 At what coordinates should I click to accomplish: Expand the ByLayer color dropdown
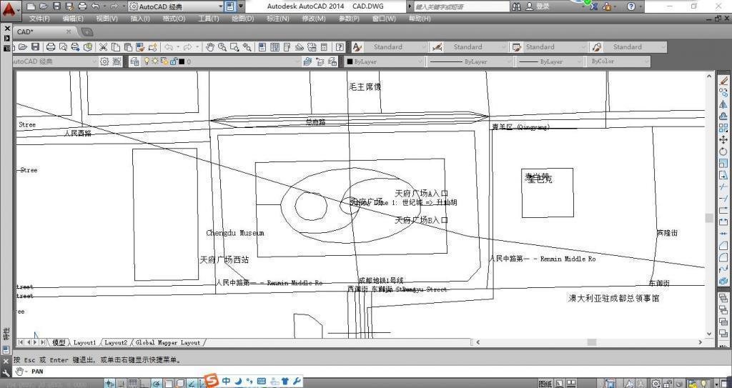(x=384, y=61)
